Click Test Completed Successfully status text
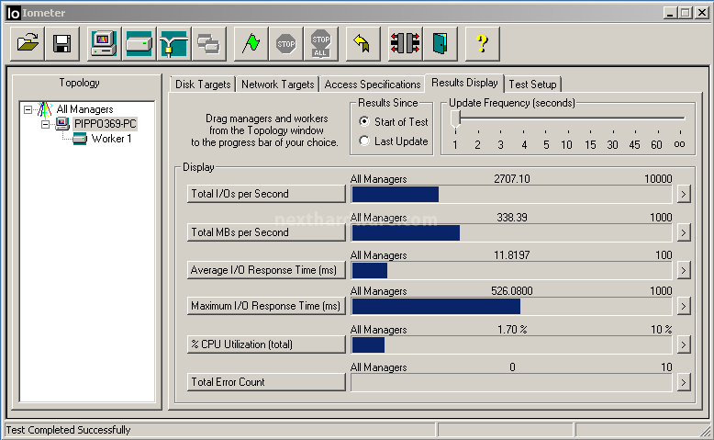This screenshot has width=714, height=440. click(68, 430)
